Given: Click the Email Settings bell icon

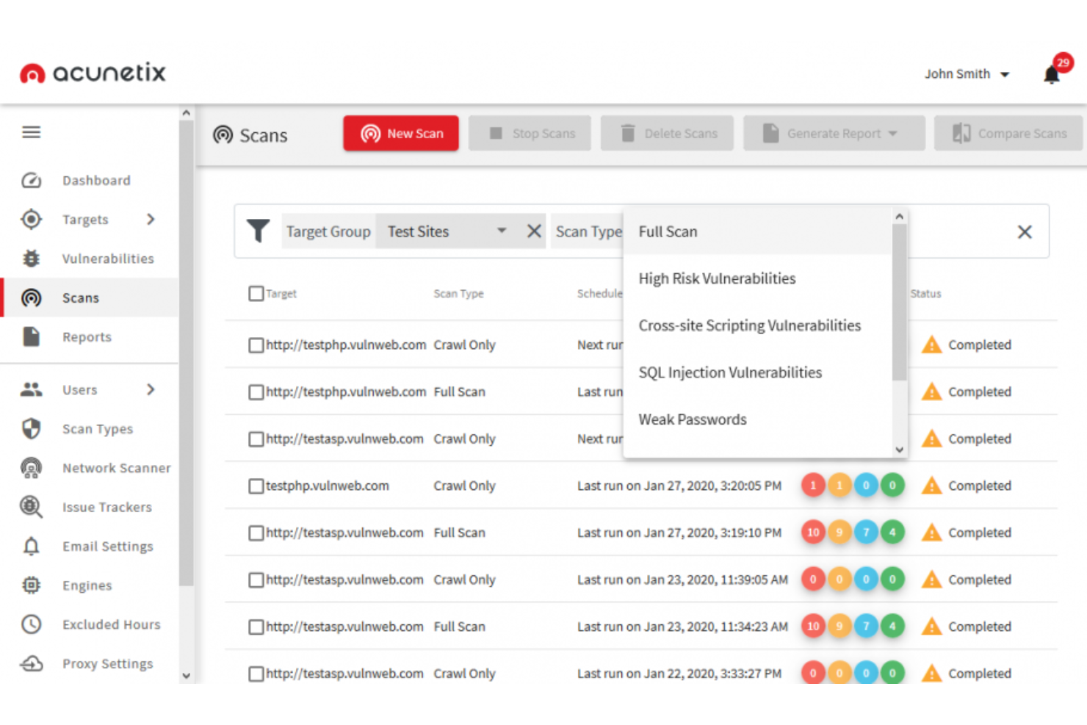Looking at the screenshot, I should (31, 547).
